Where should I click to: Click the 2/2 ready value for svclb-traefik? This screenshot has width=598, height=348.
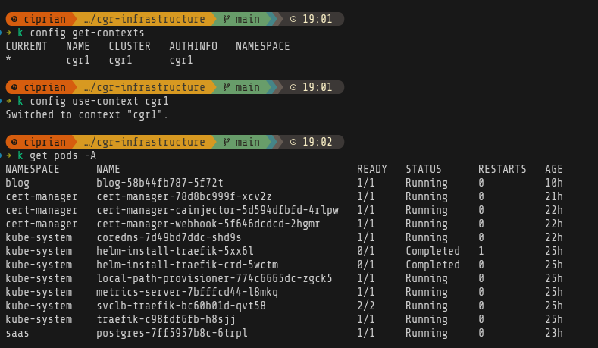click(x=366, y=306)
